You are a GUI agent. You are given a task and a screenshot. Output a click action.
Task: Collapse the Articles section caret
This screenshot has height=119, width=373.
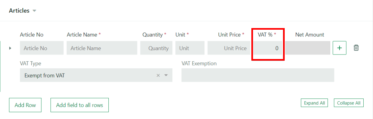(x=34, y=11)
